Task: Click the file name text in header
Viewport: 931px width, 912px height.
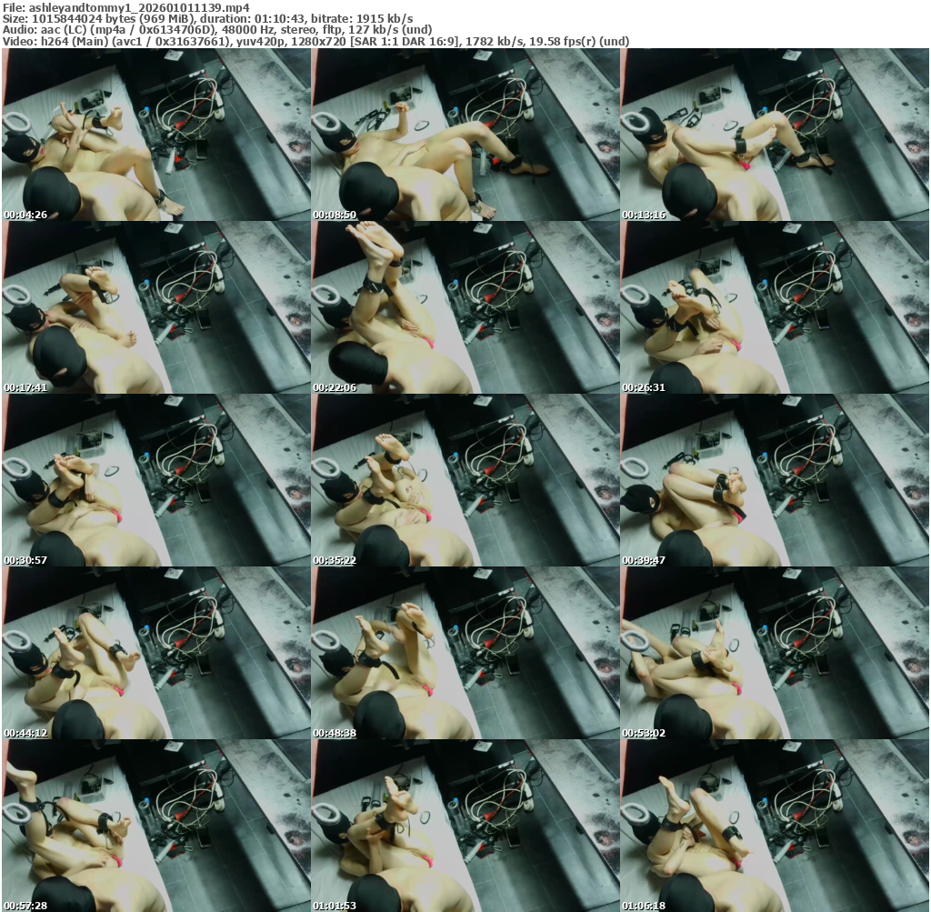Action: click(x=125, y=7)
